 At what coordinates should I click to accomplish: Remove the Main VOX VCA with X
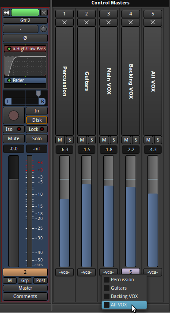tap(109, 22)
